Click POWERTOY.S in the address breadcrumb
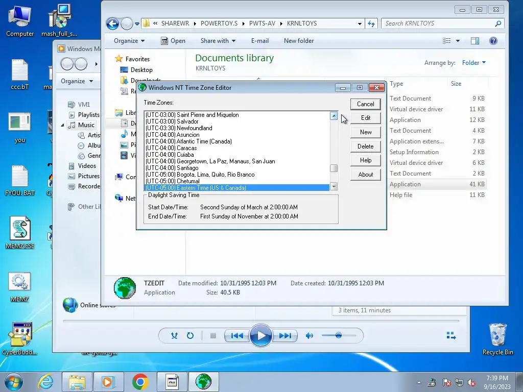The image size is (523, 392). [x=219, y=23]
